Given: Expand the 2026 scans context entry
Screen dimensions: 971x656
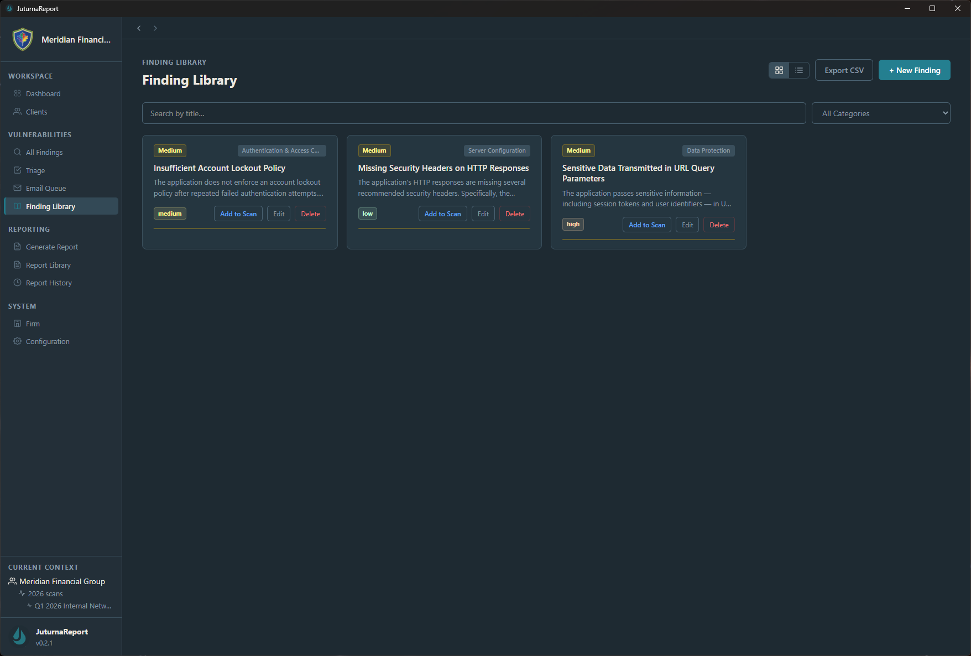Looking at the screenshot, I should click(x=45, y=593).
